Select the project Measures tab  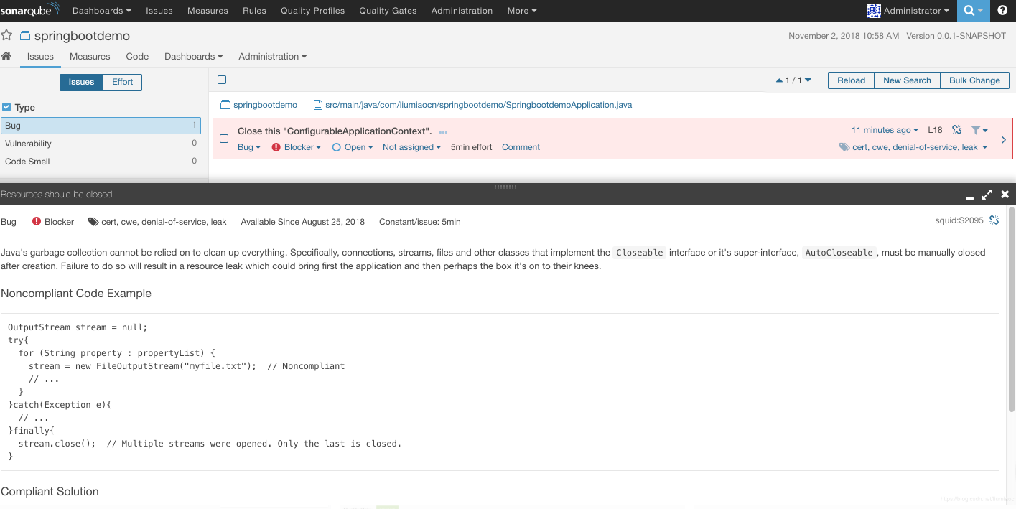pos(90,56)
